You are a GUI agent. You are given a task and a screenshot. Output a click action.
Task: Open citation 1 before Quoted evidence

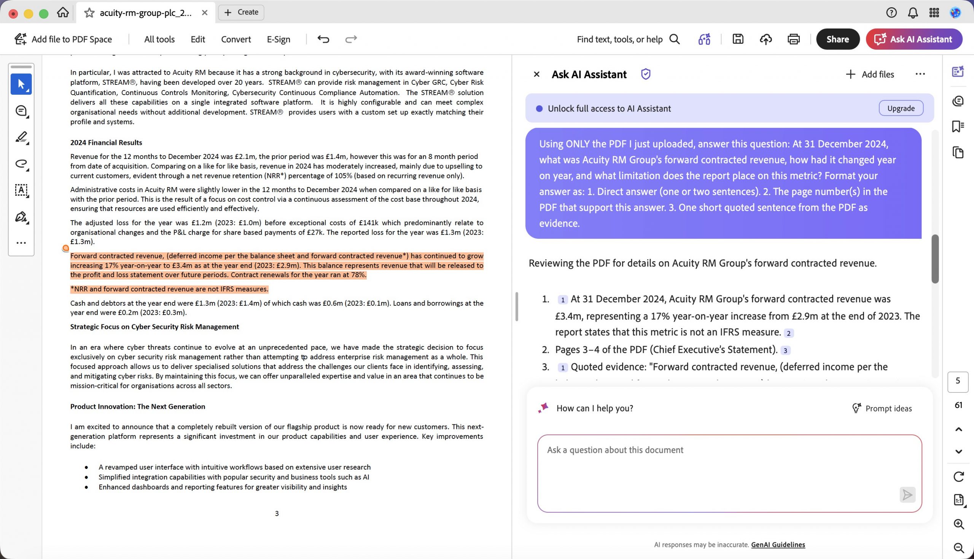click(x=562, y=368)
